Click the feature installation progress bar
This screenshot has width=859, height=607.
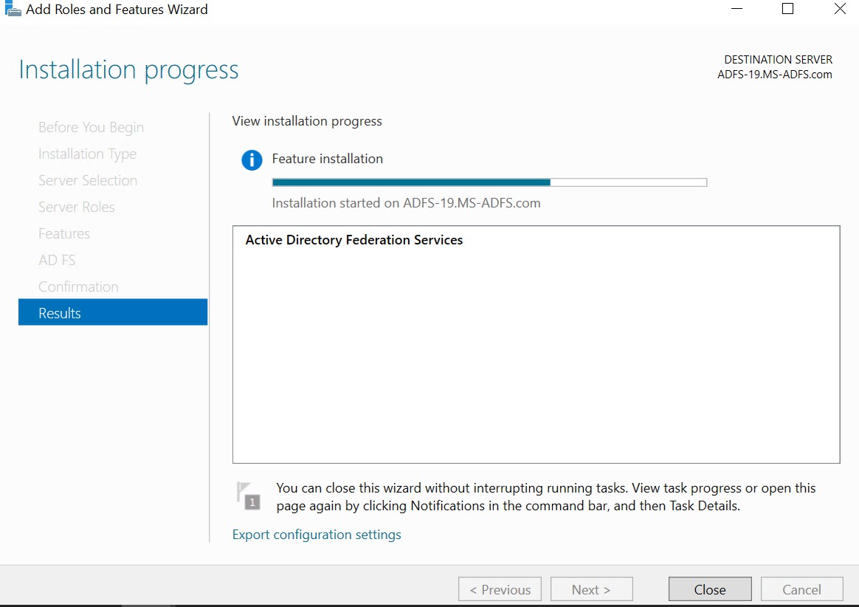tap(489, 182)
